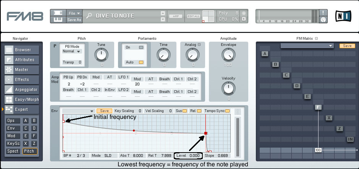Select operator A in FM Matrix
359x169 pixels.
pyautogui.click(x=265, y=54)
